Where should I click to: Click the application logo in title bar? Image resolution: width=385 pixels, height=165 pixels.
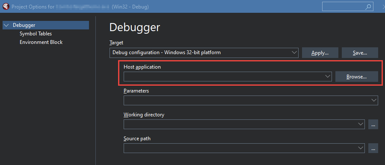pyautogui.click(x=6, y=7)
